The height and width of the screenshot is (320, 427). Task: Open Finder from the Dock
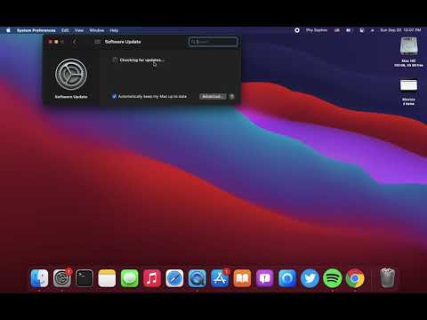(39, 278)
